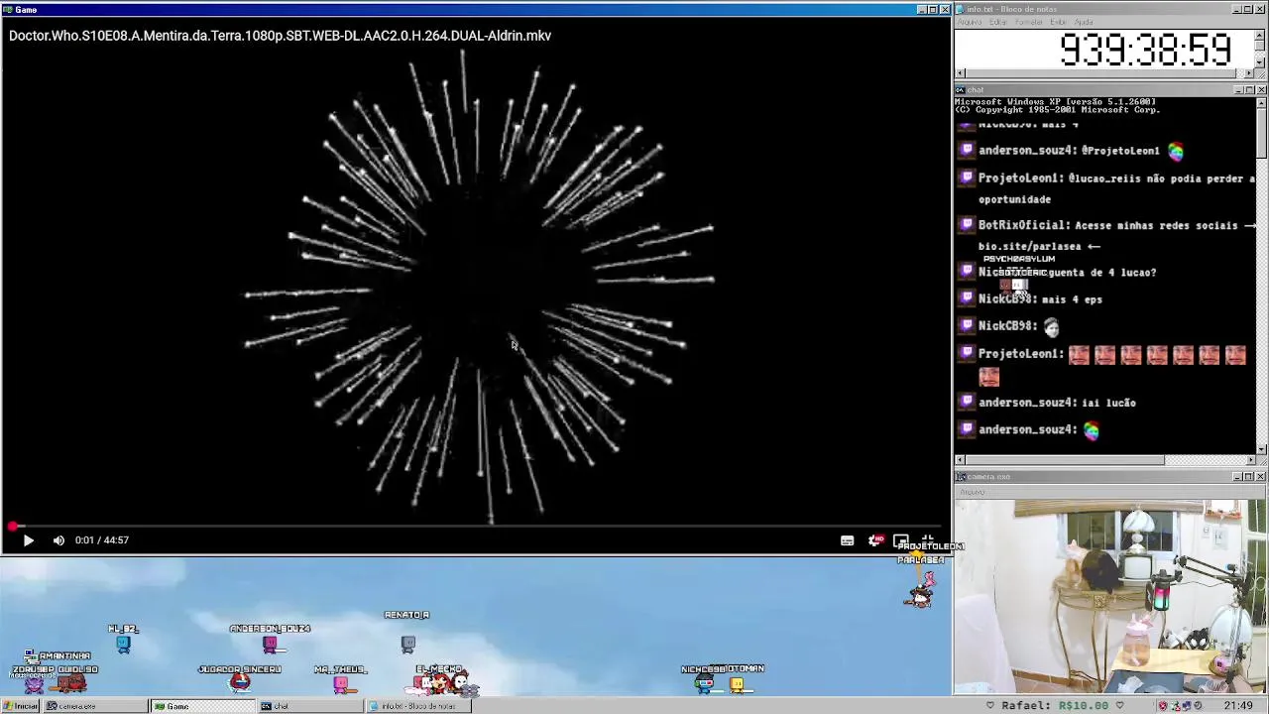Click the system tray clock 21:49
Viewport: 1269px width, 714px height.
pyautogui.click(x=1237, y=706)
